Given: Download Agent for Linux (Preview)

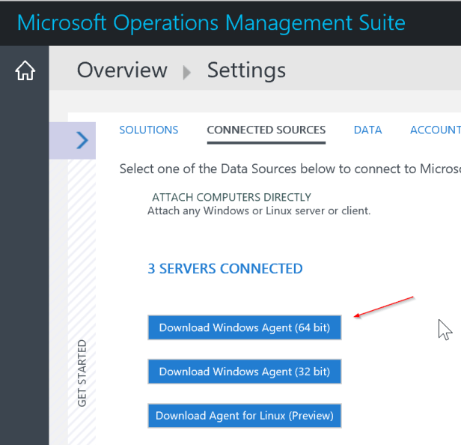Looking at the screenshot, I should click(244, 415).
